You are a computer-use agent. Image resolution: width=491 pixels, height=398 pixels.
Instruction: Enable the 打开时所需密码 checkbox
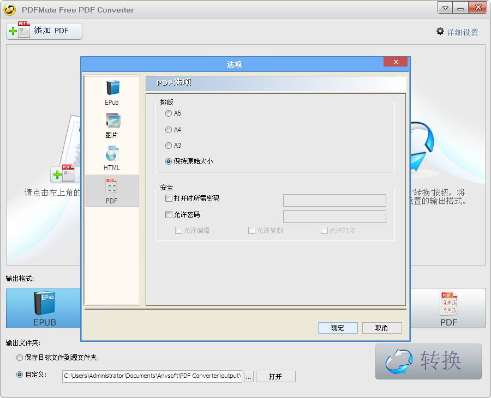click(x=169, y=198)
